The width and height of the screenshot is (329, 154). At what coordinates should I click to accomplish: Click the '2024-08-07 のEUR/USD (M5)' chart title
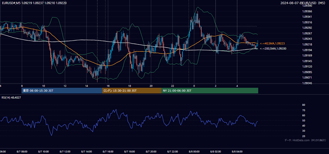point(303,3)
